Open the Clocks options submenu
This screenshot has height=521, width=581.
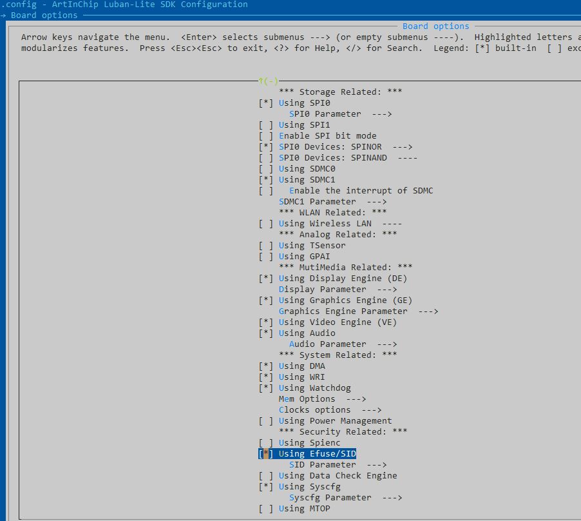pos(330,410)
